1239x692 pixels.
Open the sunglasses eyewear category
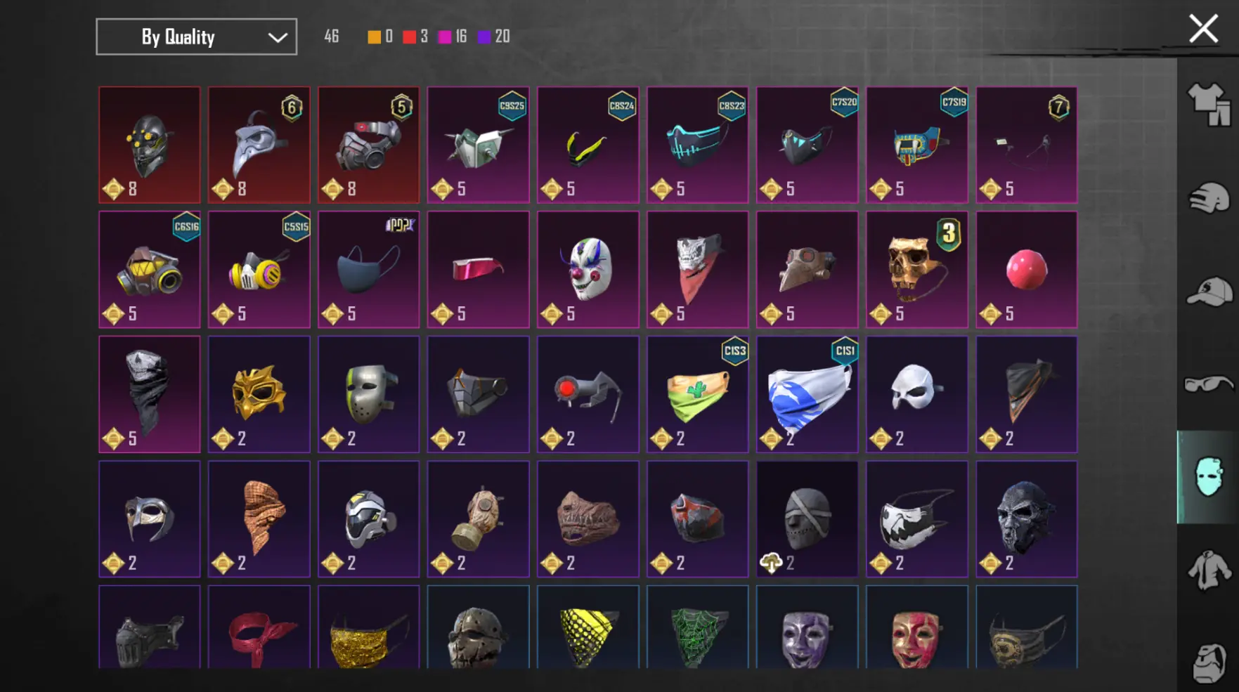[1209, 384]
